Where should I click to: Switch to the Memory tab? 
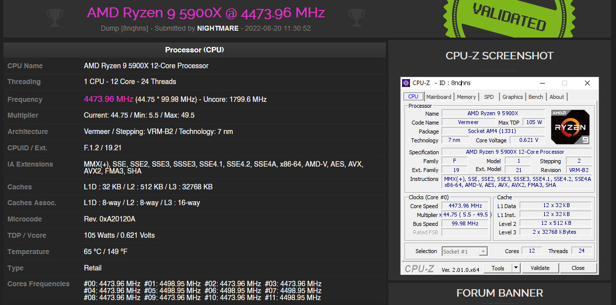(466, 97)
